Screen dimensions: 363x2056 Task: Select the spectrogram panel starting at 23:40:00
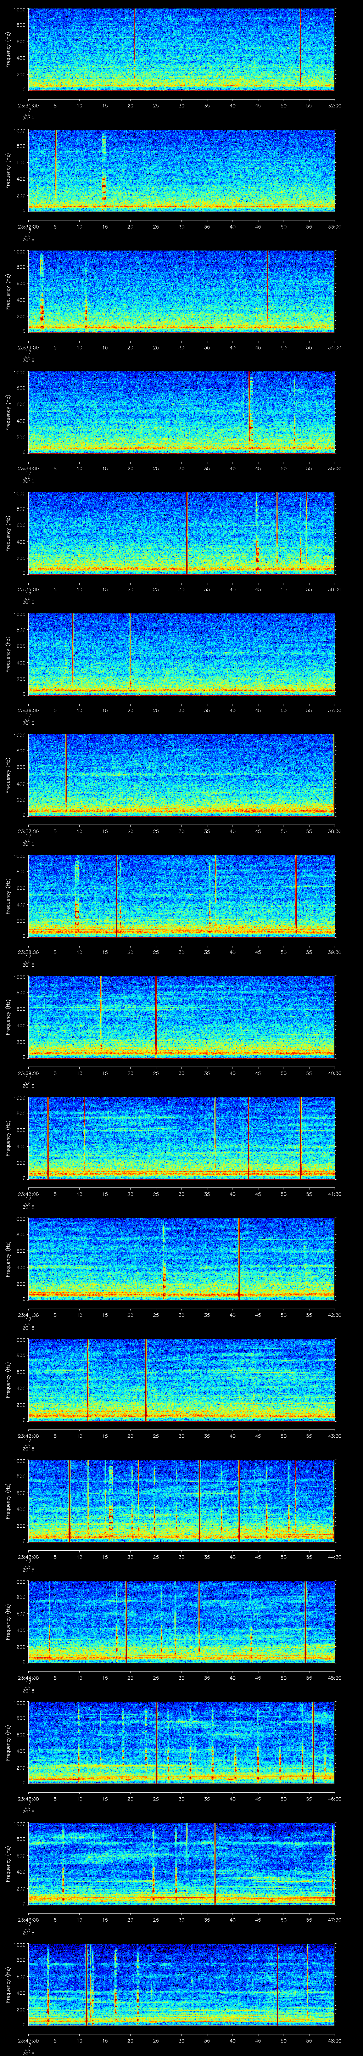click(x=181, y=1137)
